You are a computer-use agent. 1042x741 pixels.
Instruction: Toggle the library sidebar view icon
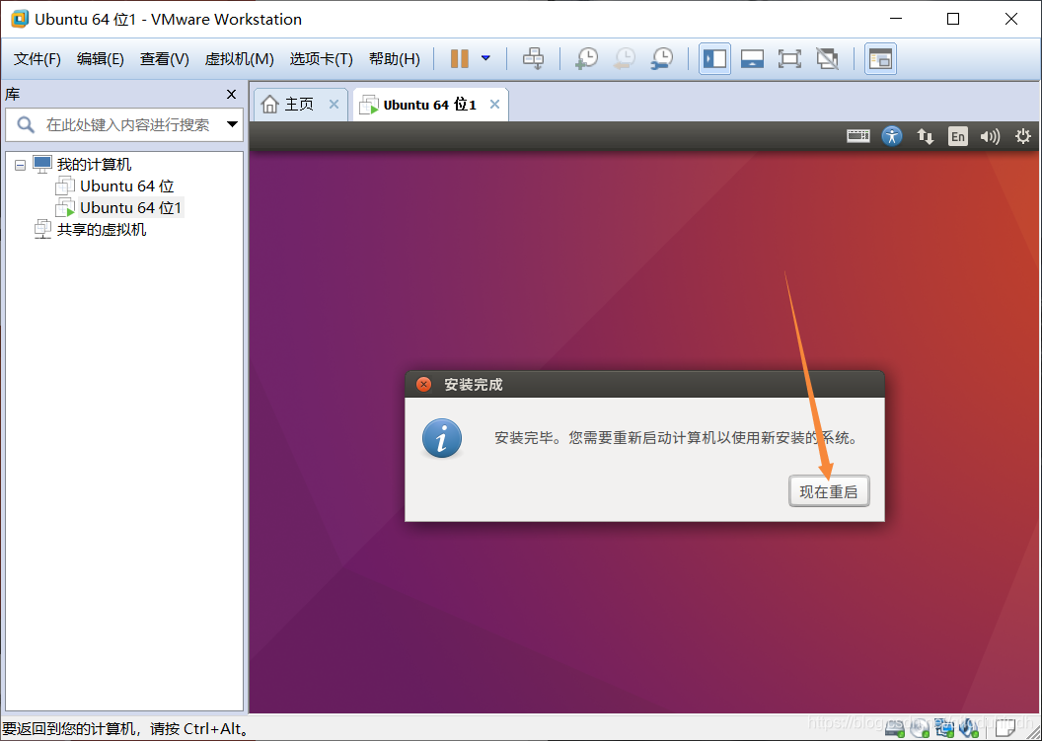click(715, 58)
